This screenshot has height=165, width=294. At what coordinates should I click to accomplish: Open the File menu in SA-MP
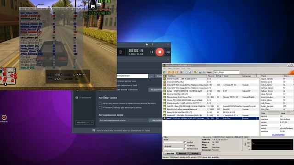pos(164,68)
